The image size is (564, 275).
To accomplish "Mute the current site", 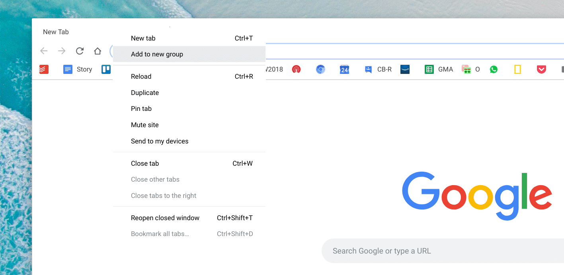I will tap(145, 125).
